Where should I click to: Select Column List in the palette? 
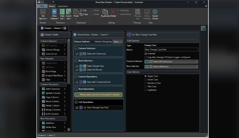pos(53,54)
